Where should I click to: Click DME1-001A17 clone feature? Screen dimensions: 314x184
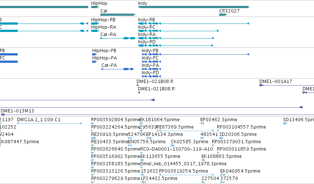point(287,85)
